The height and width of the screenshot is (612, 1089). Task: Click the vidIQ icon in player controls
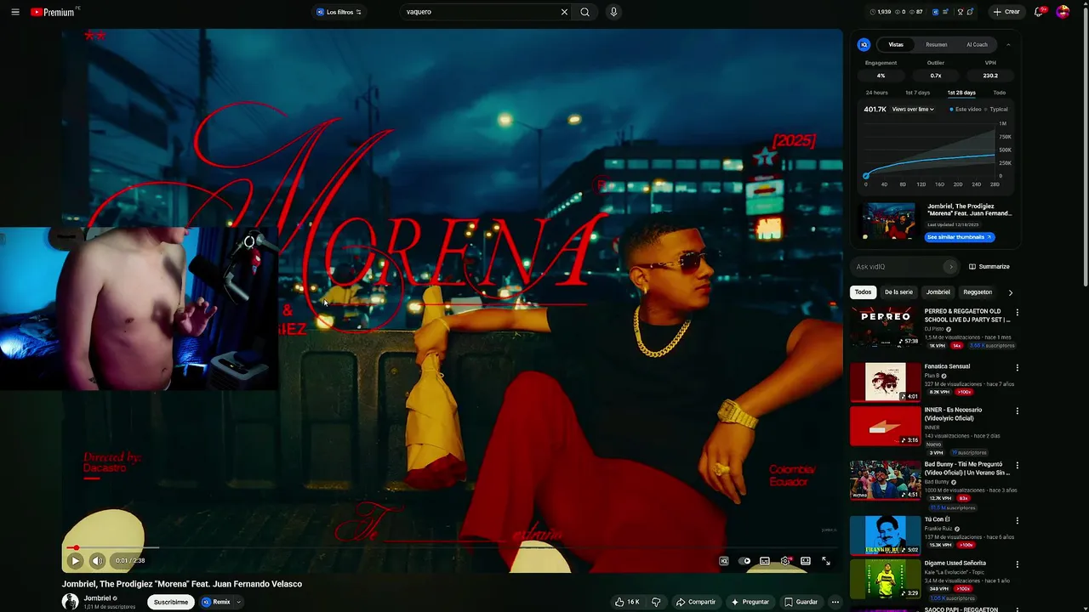click(x=724, y=561)
